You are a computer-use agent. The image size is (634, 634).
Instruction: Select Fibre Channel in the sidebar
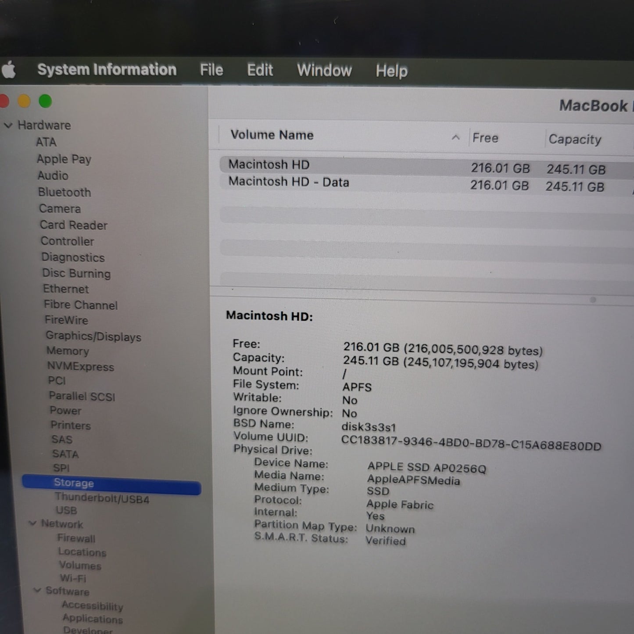(81, 305)
